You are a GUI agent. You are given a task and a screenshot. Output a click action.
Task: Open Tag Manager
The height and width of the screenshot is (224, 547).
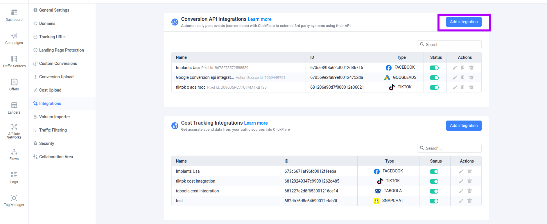coord(14,201)
